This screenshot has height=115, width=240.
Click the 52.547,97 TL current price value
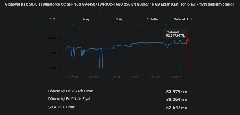177,108
